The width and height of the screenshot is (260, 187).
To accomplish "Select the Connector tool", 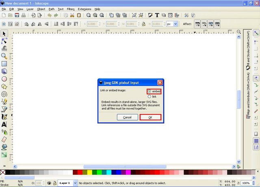I will (4, 155).
